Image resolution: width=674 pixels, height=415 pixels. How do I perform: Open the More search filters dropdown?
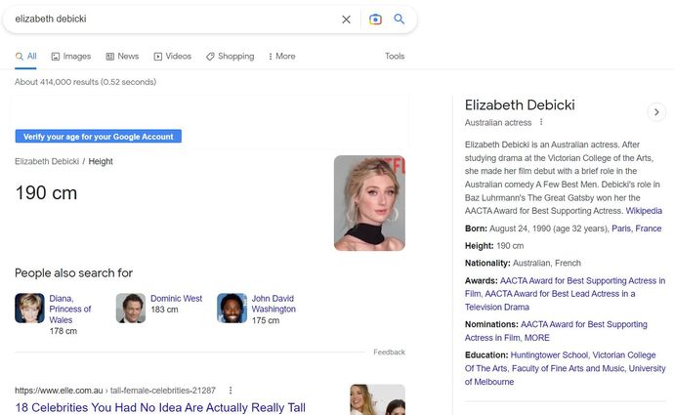point(281,57)
